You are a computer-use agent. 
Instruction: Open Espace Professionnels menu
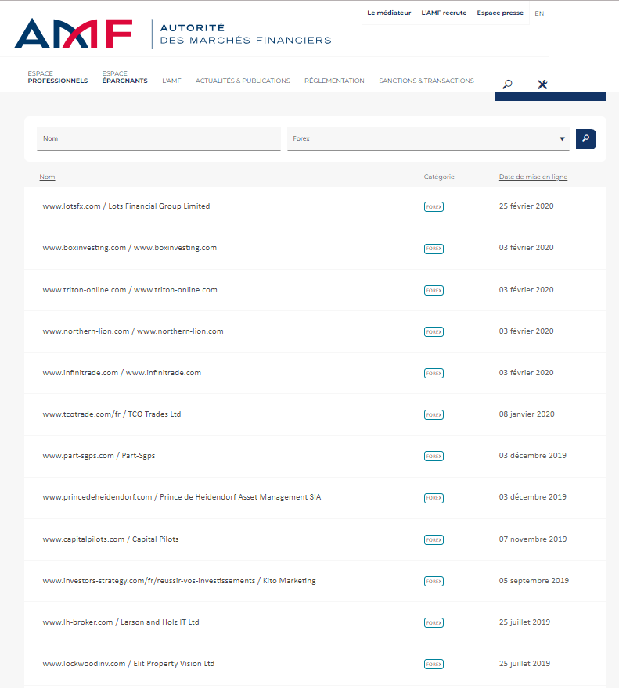(x=57, y=77)
